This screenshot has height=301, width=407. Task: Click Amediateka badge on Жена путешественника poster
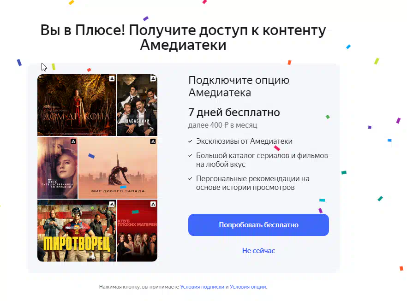[73, 142]
